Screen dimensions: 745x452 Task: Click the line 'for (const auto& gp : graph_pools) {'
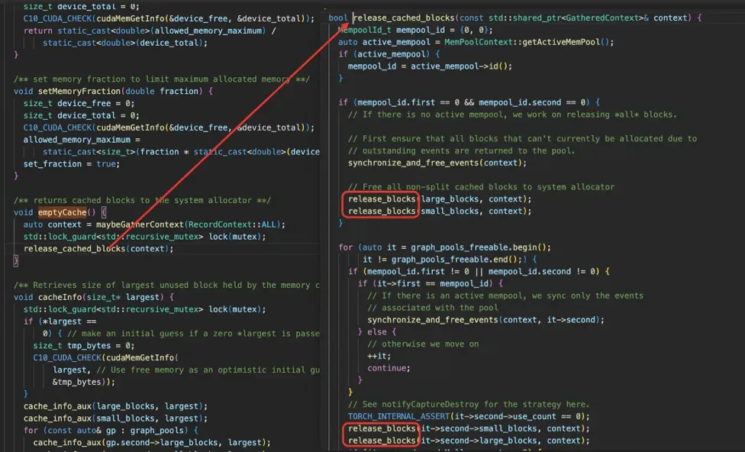click(x=111, y=431)
